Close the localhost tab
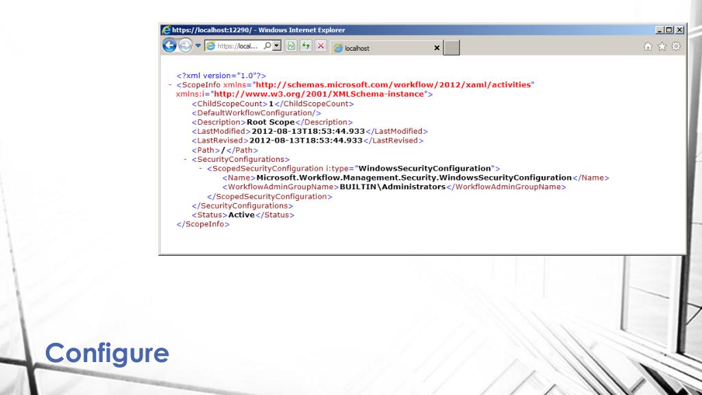Viewport: 702px width, 395px height. [437, 48]
